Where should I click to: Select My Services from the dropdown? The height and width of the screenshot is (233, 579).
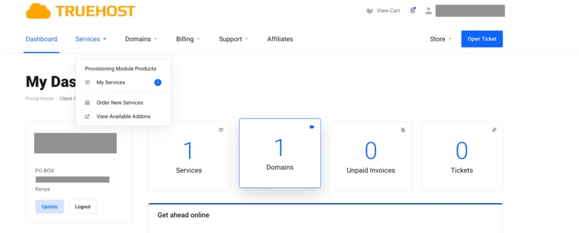click(123, 83)
